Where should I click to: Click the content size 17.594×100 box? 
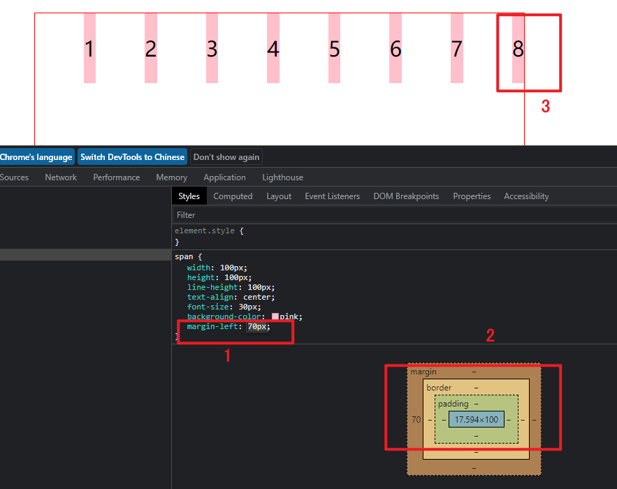(477, 419)
